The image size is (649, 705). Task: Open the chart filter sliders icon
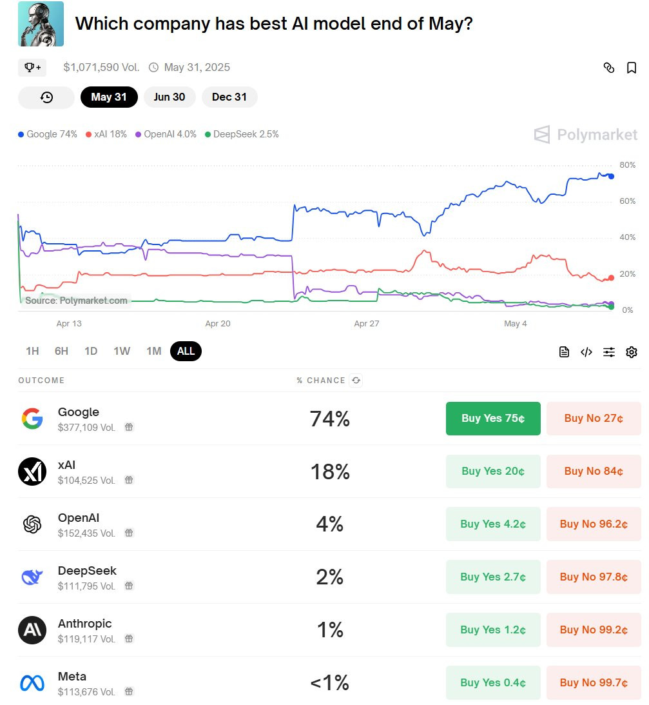609,352
